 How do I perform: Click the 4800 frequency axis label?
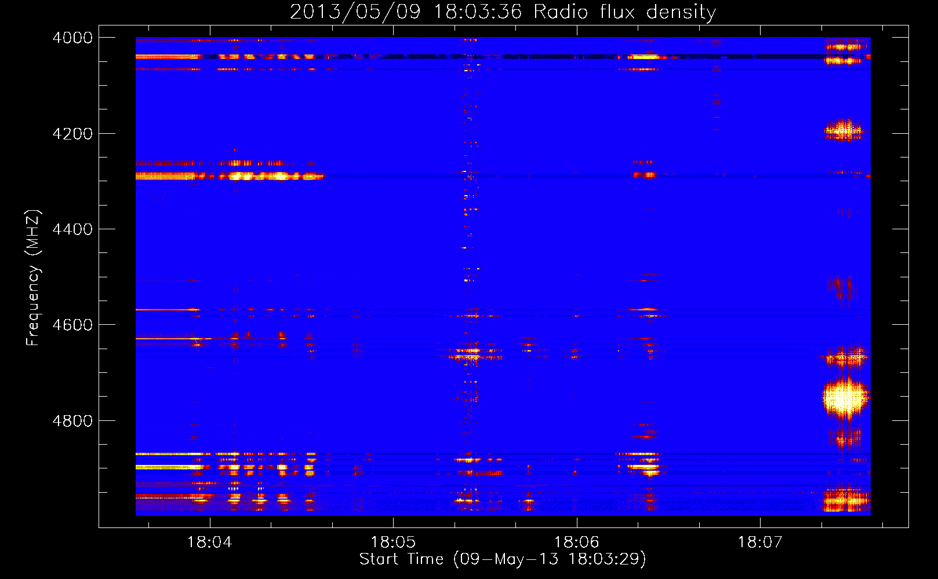click(72, 421)
